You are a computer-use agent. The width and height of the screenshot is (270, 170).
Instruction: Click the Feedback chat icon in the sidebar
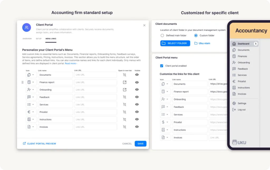coord(234,69)
